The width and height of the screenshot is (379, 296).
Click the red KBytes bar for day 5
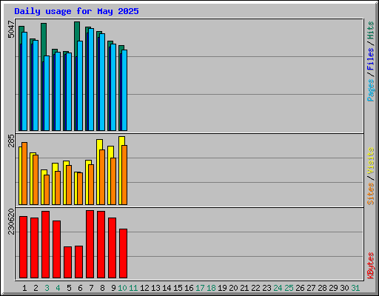68,262
